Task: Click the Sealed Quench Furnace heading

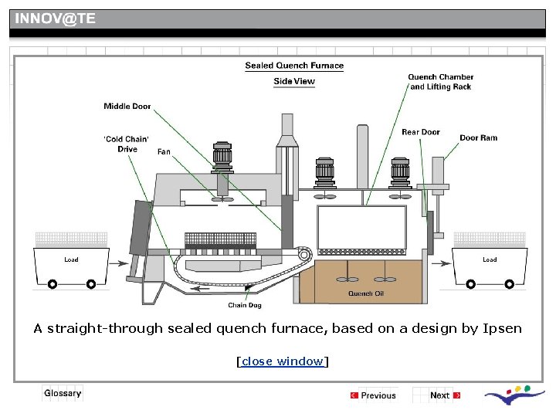Action: click(x=294, y=66)
